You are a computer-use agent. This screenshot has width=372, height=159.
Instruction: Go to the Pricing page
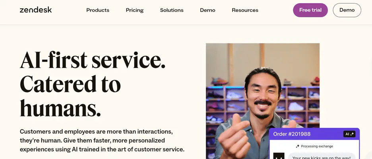pyautogui.click(x=134, y=10)
